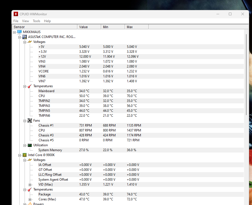Select the Chassis #5 fan row
This screenshot has width=252, height=205.
tap(141, 140)
